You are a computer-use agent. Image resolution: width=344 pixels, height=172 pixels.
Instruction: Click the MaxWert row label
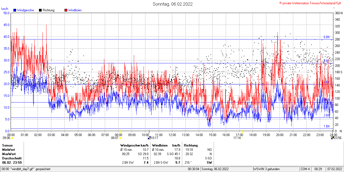[9, 154]
